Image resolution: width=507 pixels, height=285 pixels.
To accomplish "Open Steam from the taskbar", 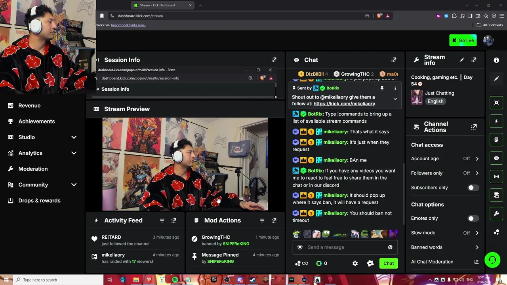I will point(252,280).
